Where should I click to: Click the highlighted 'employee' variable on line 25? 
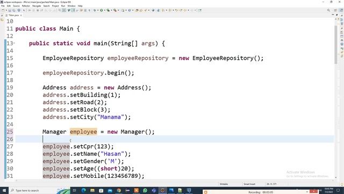coord(83,131)
